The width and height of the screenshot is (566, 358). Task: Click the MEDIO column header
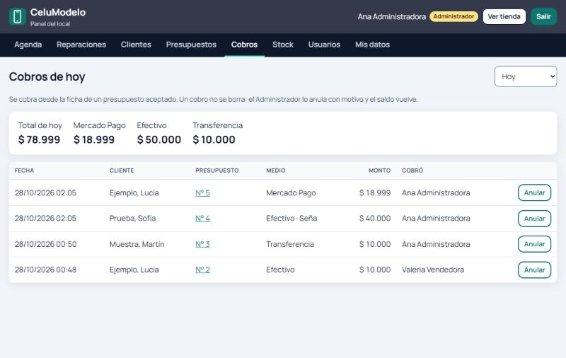[x=276, y=171]
